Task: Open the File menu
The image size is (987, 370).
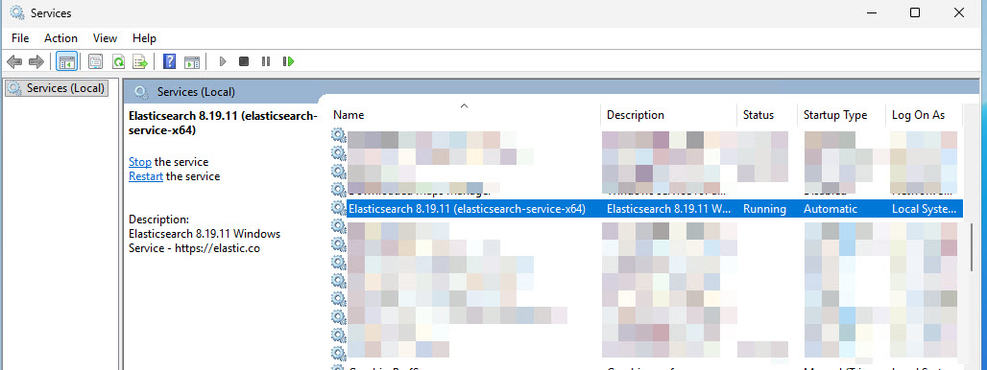Action: [20, 38]
